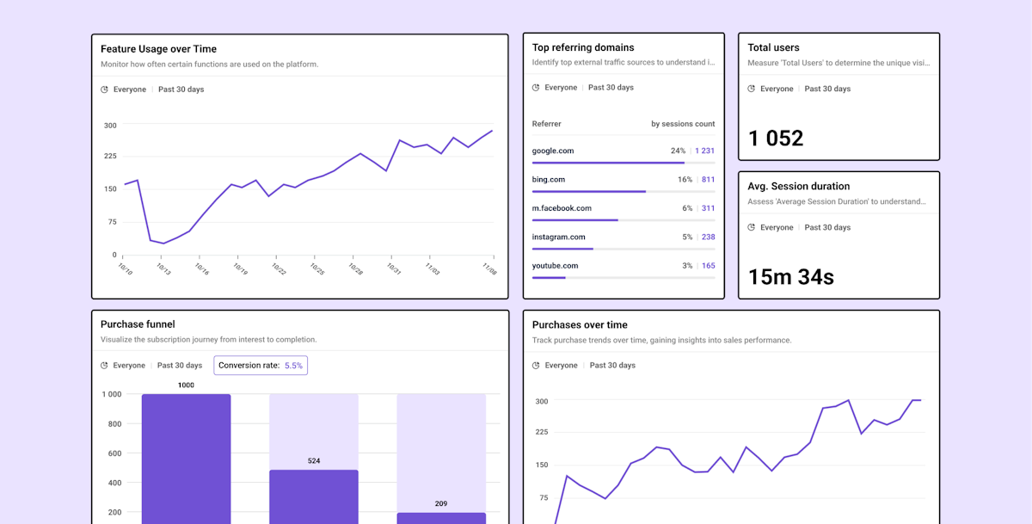Open 'Everyone' segment filter in Purchase funnel card
The image size is (1032, 524).
point(129,366)
